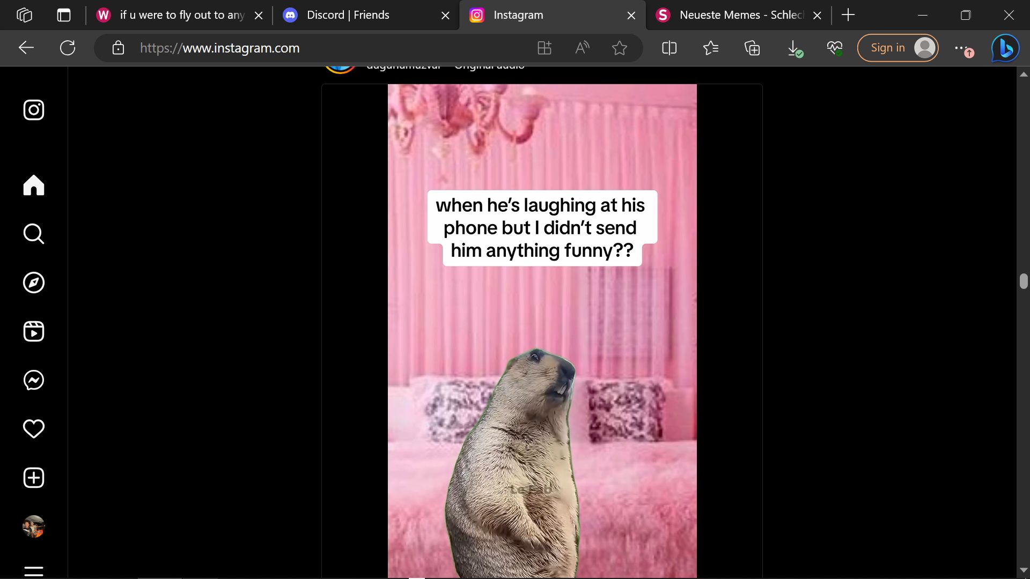Click the Instagram Search magnifier icon
The height and width of the screenshot is (579, 1030).
(x=33, y=234)
